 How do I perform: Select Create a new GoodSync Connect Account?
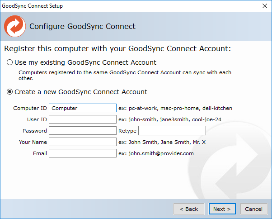point(10,92)
